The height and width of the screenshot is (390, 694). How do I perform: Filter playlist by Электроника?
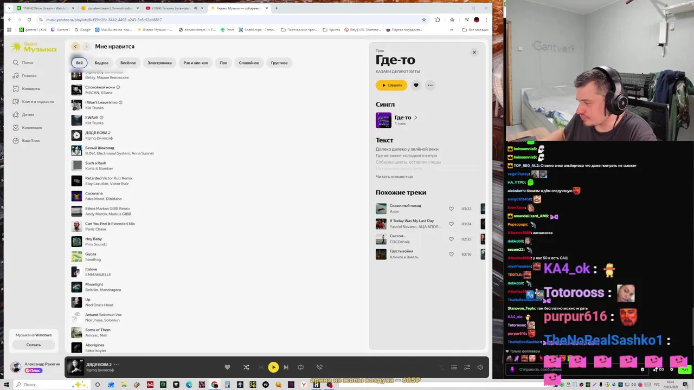[159, 63]
